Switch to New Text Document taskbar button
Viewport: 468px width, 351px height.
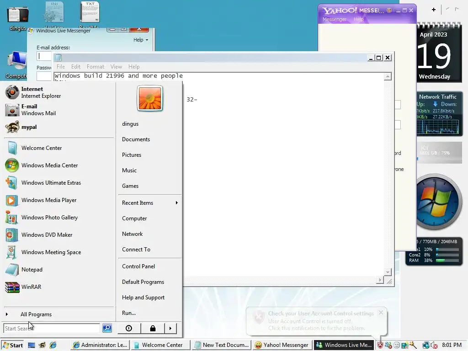point(222,345)
